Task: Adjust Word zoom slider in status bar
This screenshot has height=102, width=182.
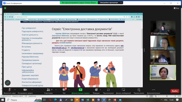Action: pyautogui.click(x=167, y=96)
